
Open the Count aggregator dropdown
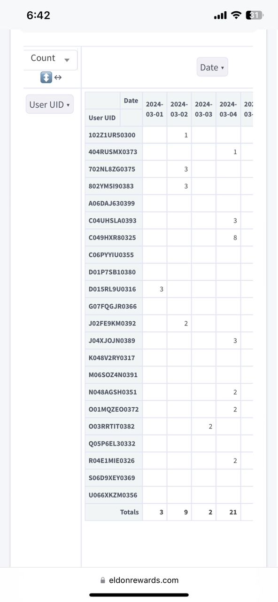pyautogui.click(x=50, y=59)
